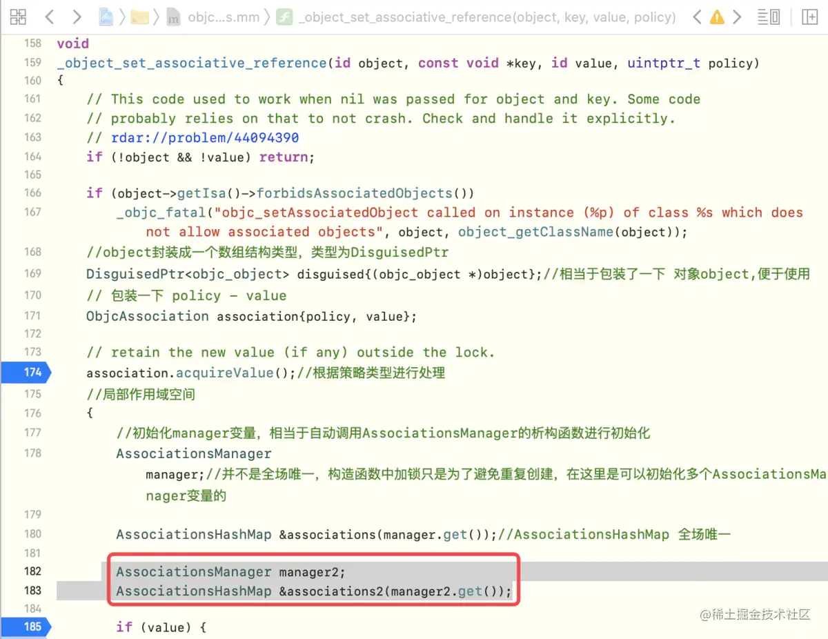Screen dimensions: 828x639
Task: Click the opening brace on line 160
Action: (x=61, y=80)
